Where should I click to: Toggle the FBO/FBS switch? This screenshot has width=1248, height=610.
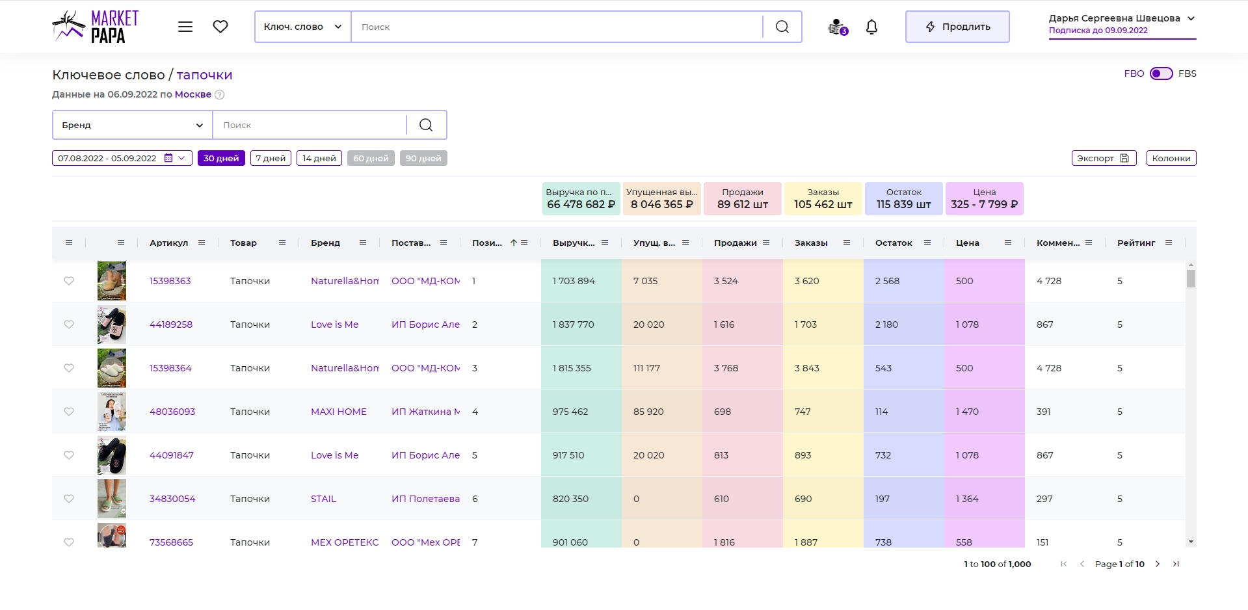click(x=1161, y=73)
